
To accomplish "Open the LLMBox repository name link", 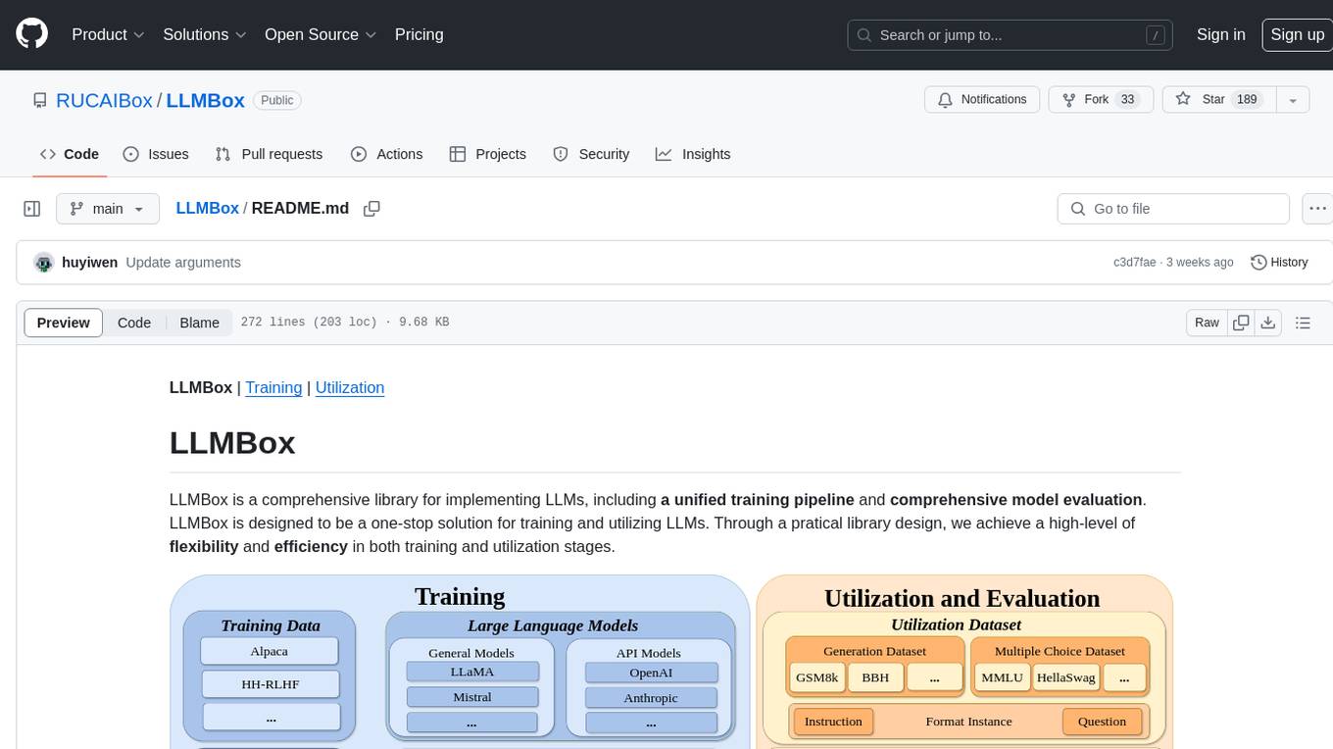I will [205, 100].
